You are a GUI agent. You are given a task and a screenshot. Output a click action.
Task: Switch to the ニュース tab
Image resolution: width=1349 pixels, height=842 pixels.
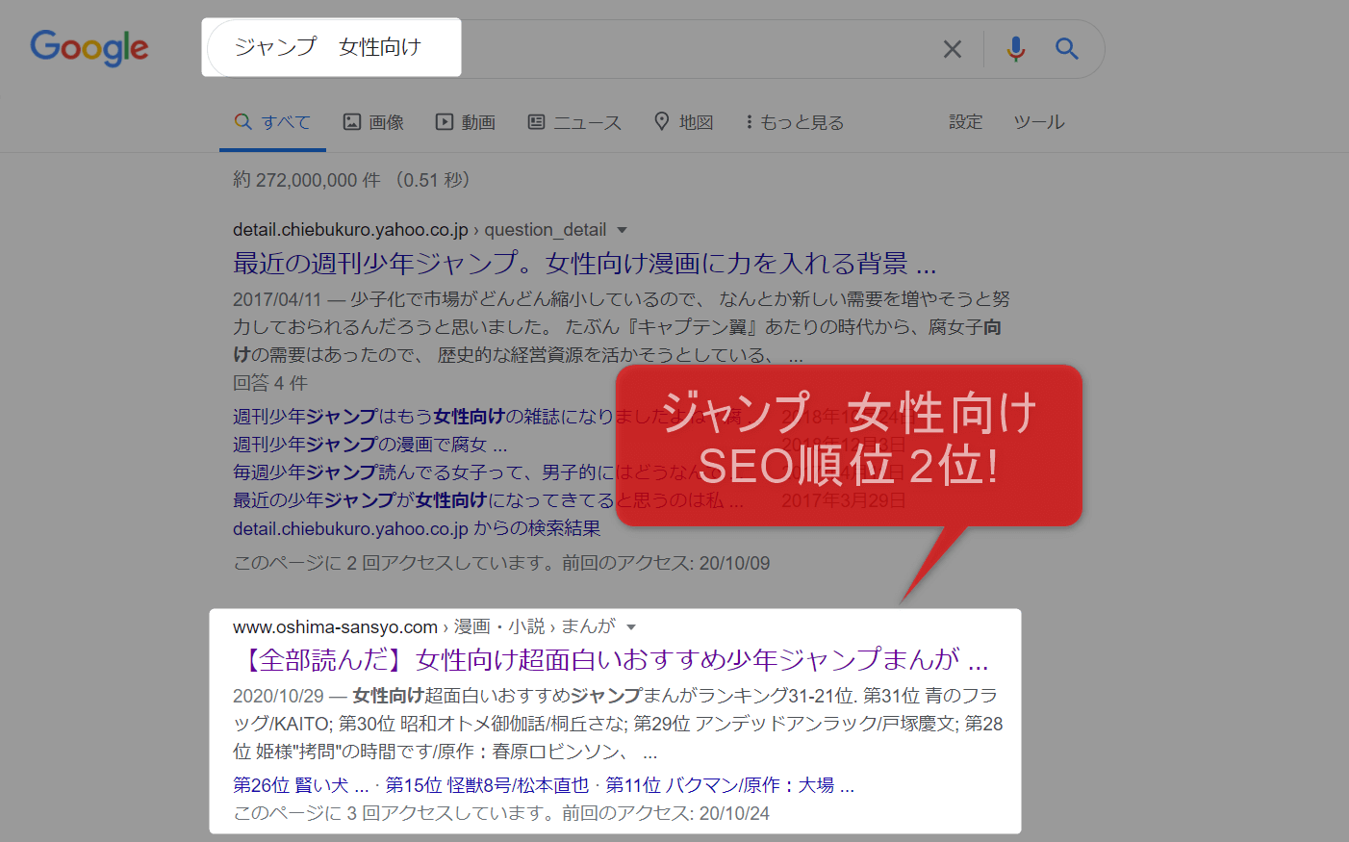(x=574, y=122)
